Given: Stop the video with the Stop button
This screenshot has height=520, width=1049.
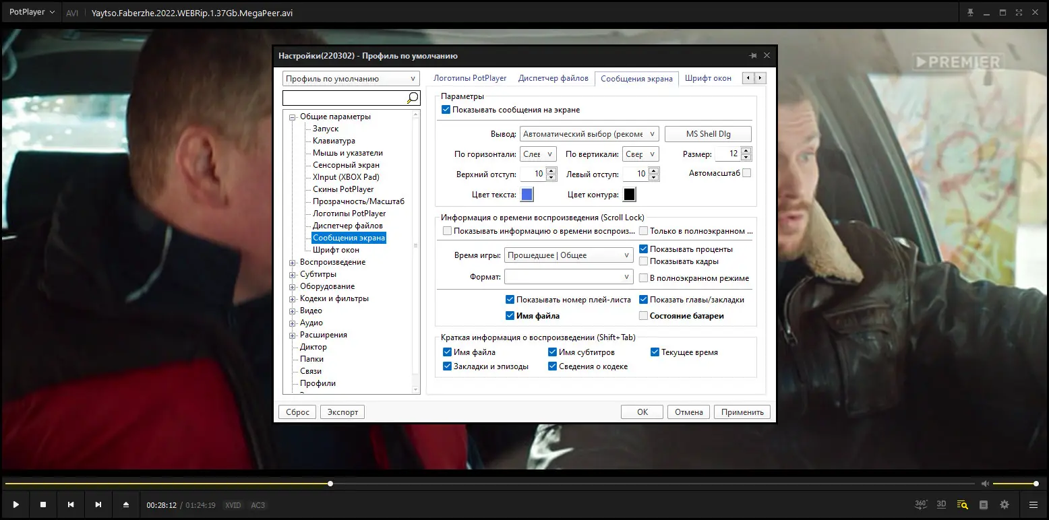Looking at the screenshot, I should pos(43,505).
